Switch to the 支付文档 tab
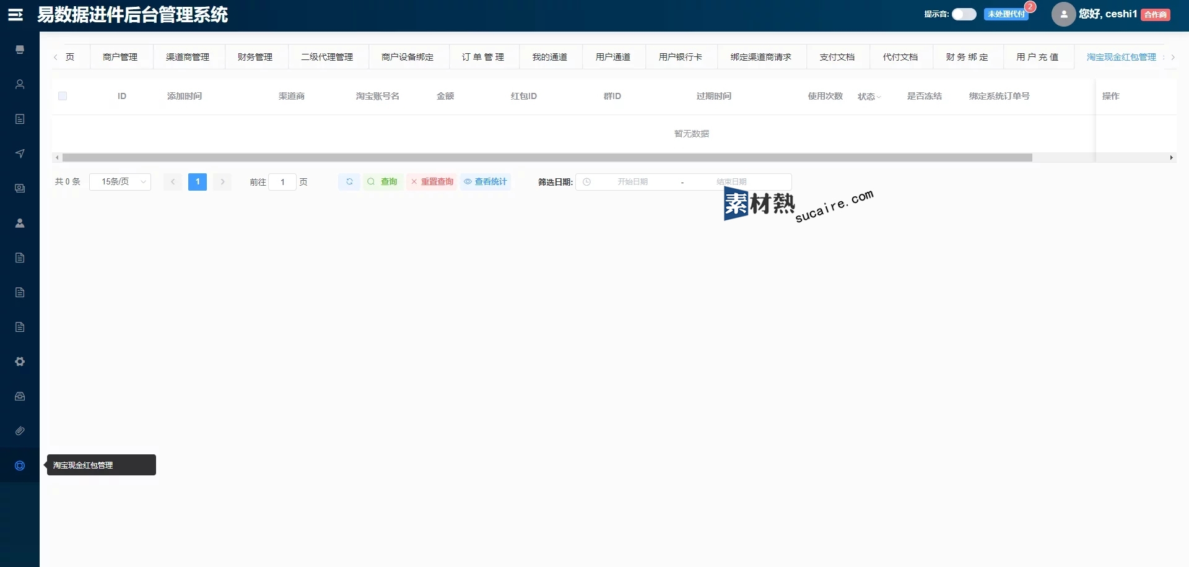This screenshot has width=1189, height=567. coord(837,57)
